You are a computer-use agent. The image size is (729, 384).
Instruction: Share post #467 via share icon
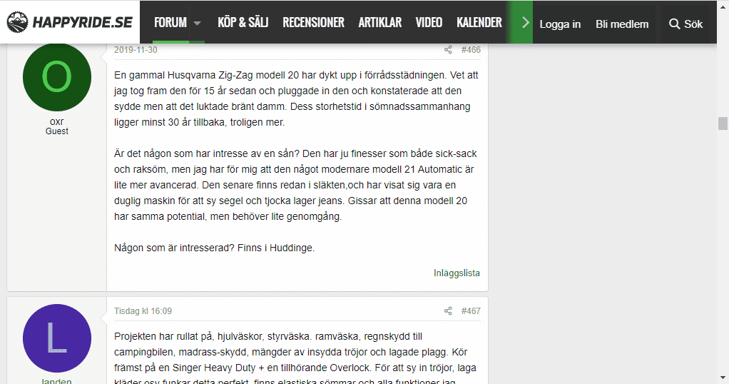pyautogui.click(x=448, y=311)
